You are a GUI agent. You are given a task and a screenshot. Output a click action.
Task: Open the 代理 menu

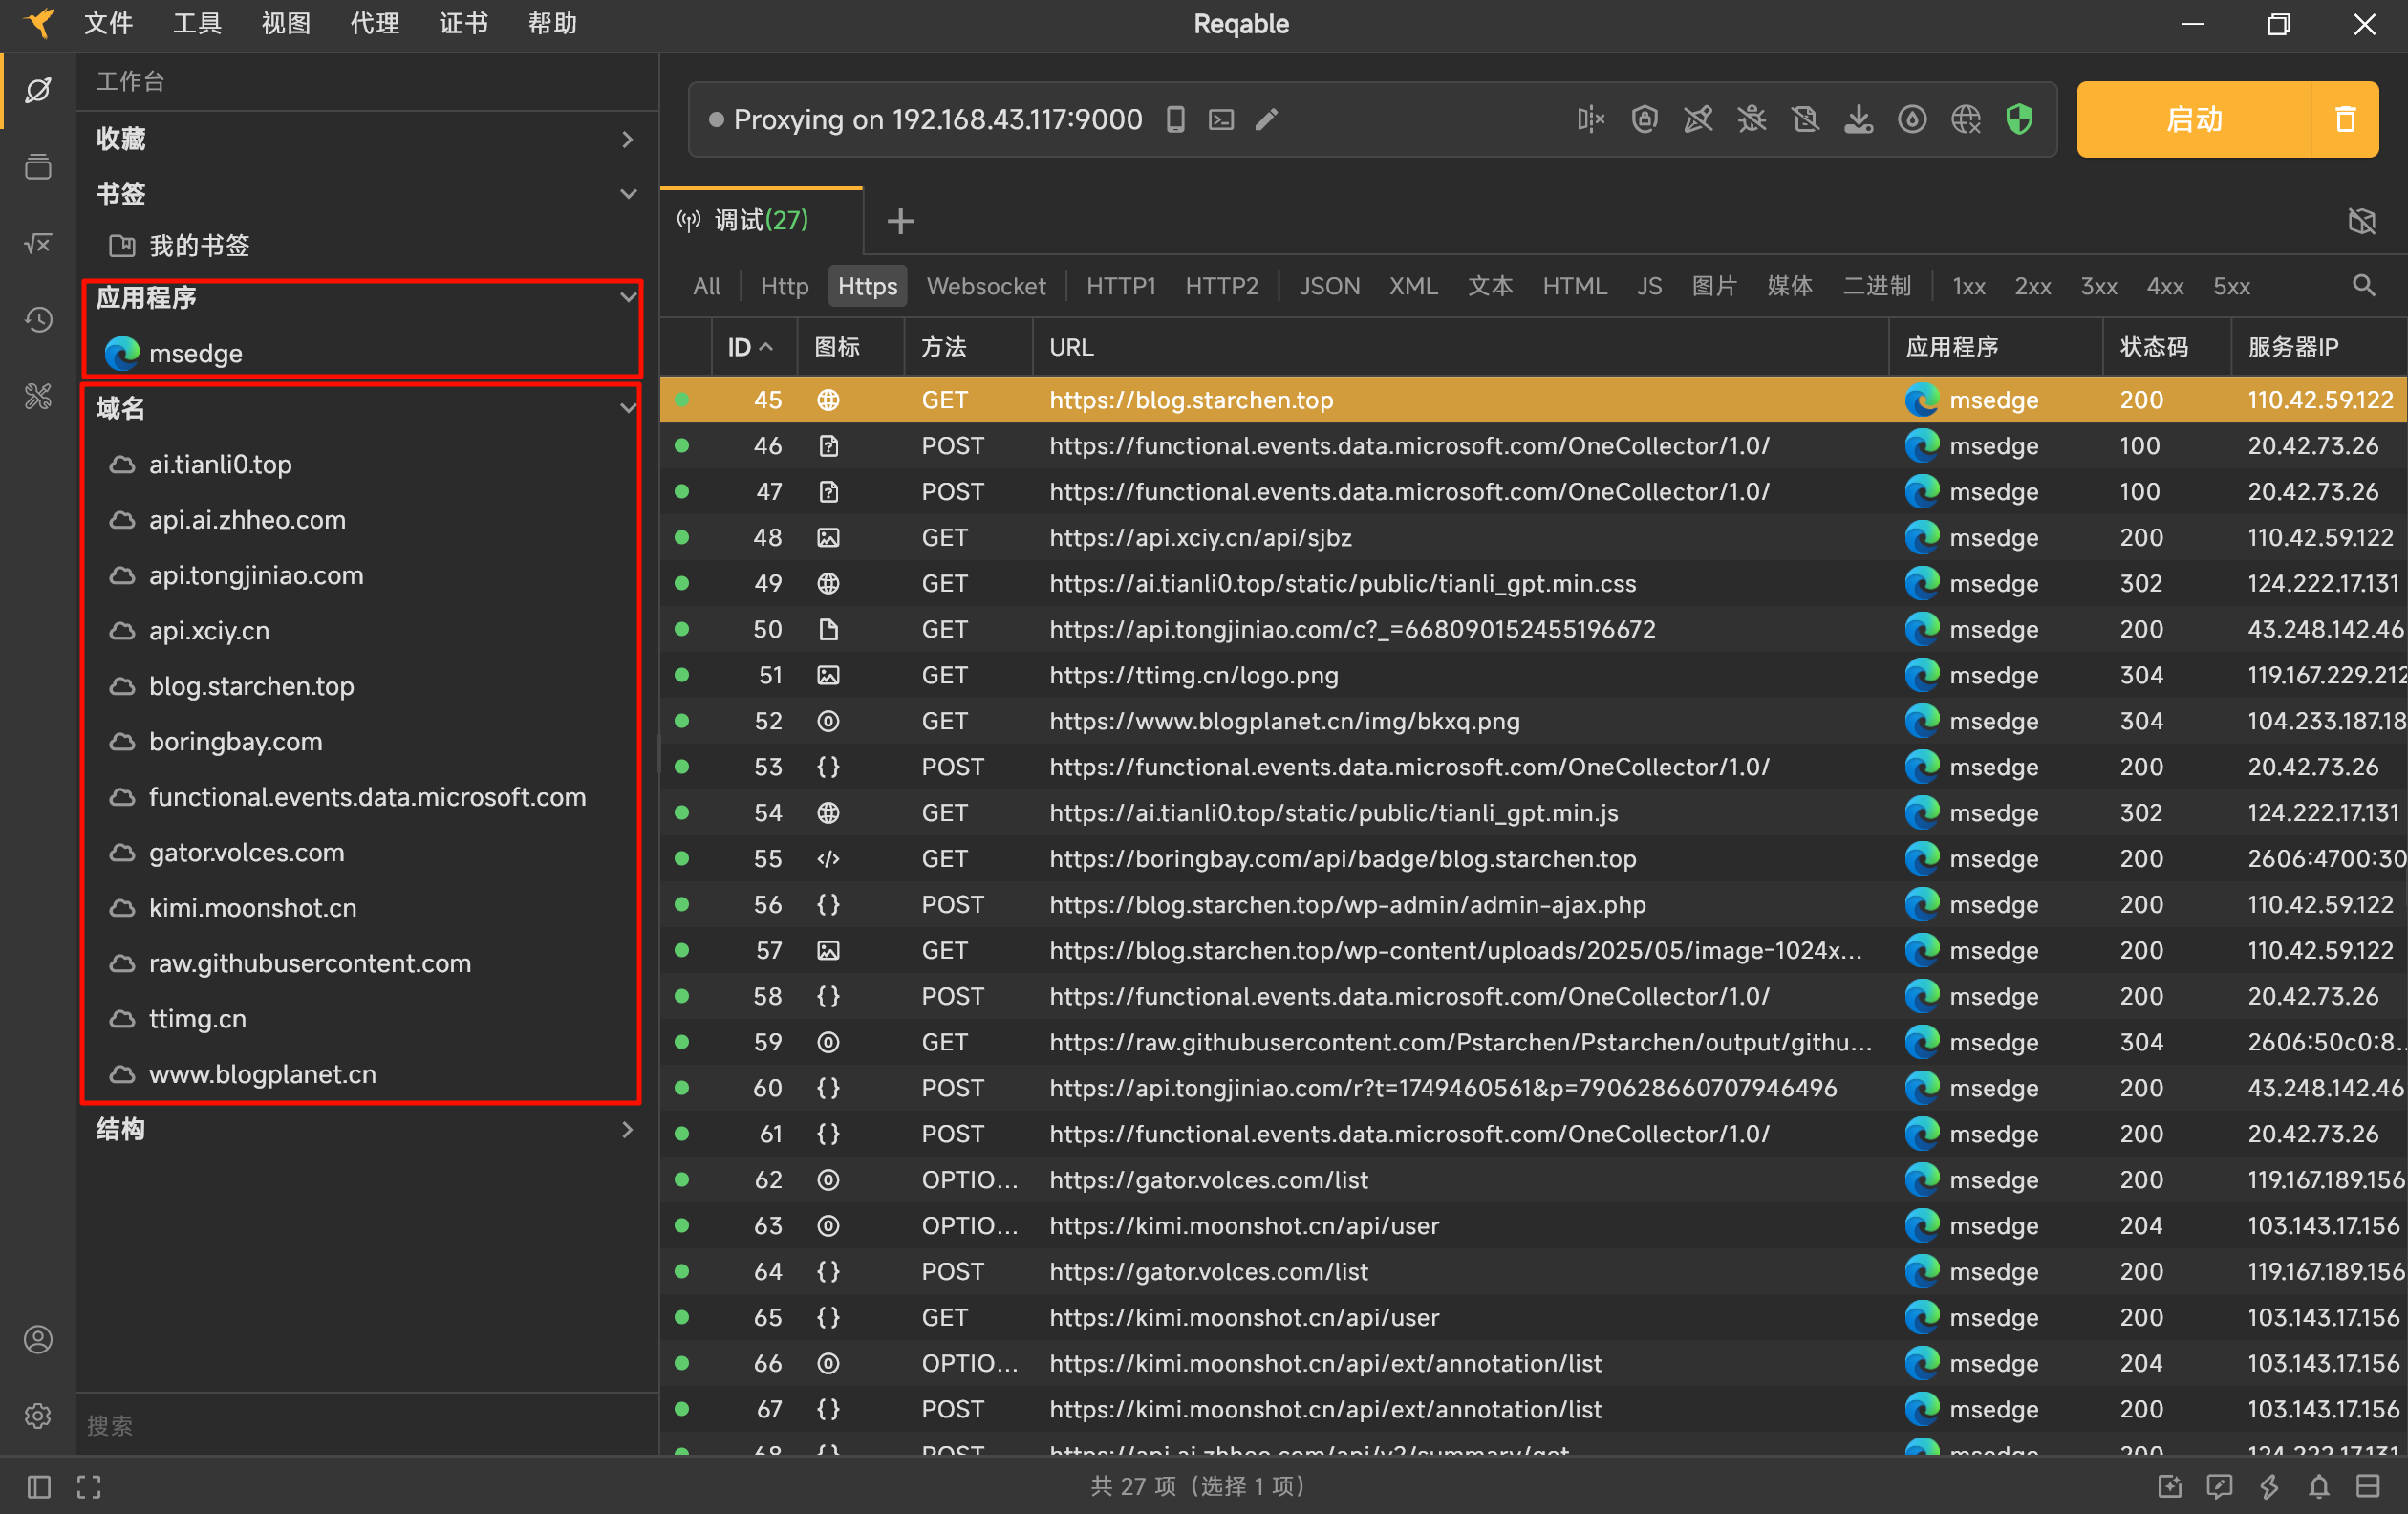click(x=375, y=24)
